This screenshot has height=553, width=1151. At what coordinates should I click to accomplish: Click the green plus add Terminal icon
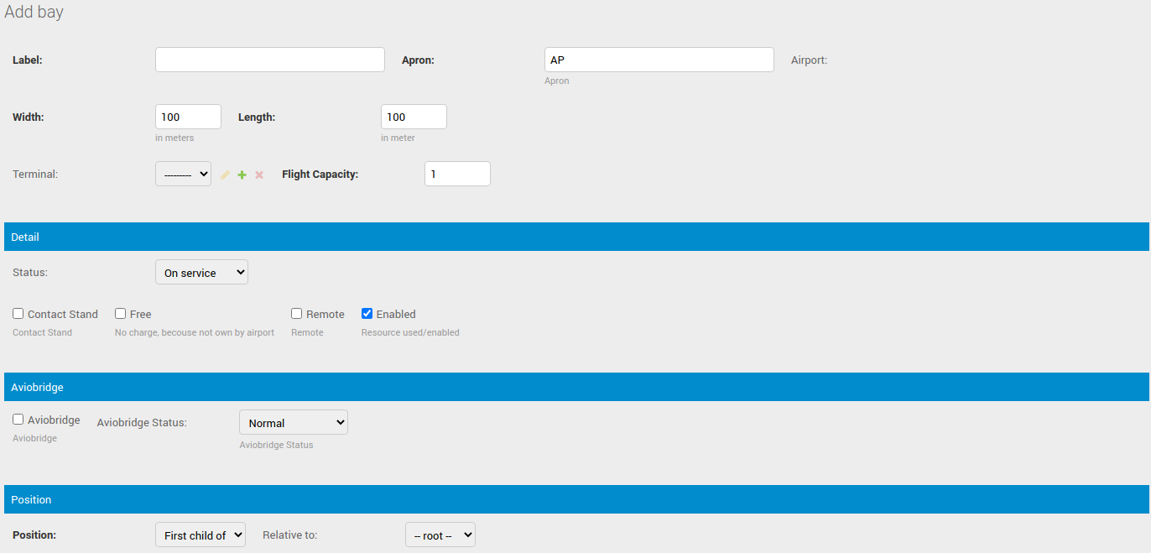tap(242, 175)
